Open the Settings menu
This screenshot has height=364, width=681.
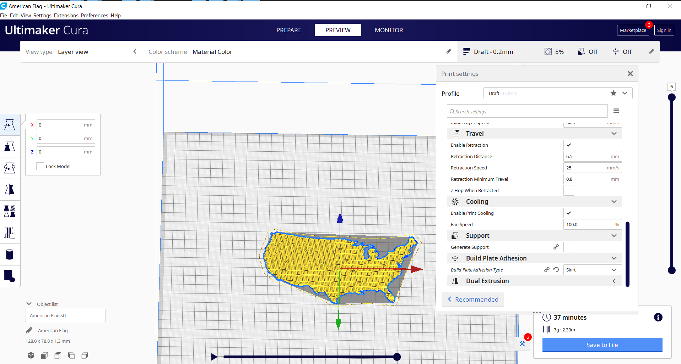pyautogui.click(x=42, y=16)
